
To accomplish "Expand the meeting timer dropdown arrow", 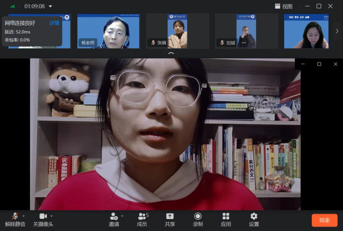I will (x=50, y=6).
